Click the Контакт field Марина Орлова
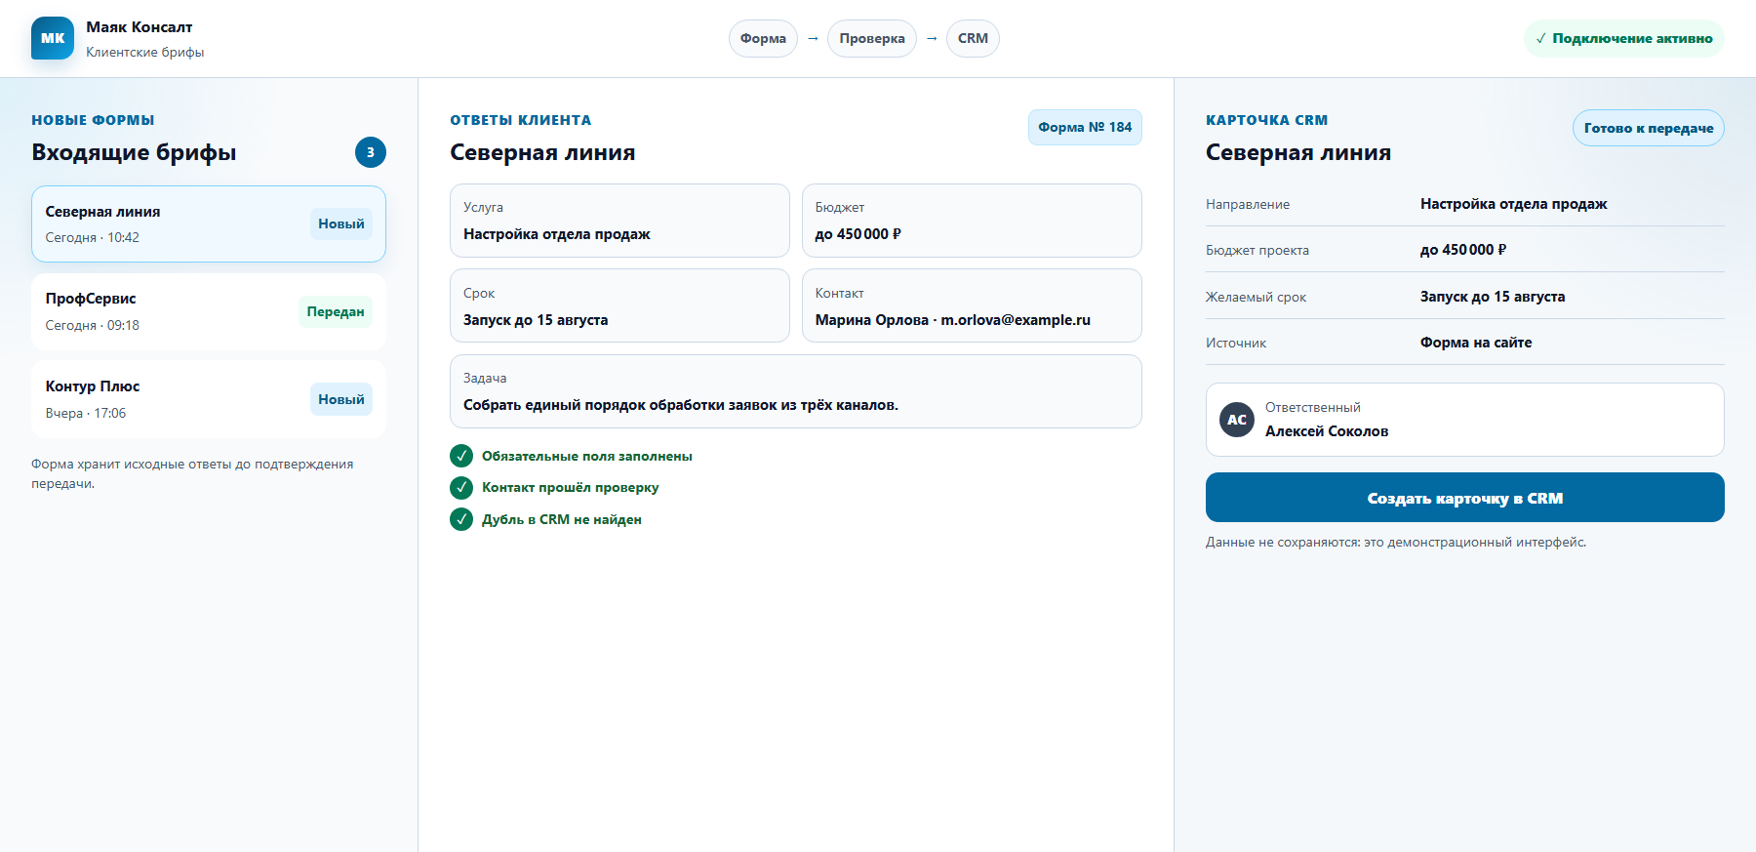The image size is (1756, 852). [x=972, y=305]
